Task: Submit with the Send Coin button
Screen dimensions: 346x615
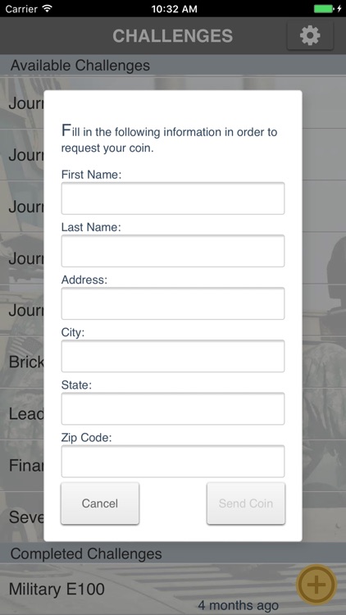Action: (x=246, y=503)
